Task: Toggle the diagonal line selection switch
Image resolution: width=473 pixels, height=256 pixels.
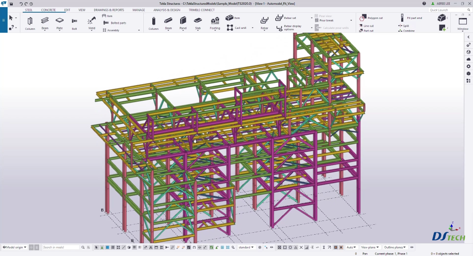Action: (123, 247)
